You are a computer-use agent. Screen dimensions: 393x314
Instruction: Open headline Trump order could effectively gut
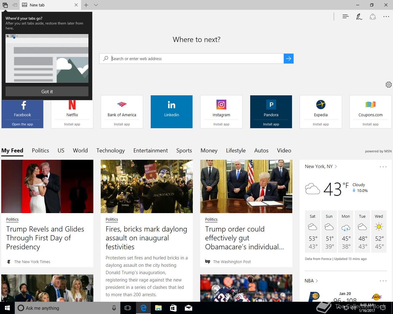pyautogui.click(x=244, y=238)
